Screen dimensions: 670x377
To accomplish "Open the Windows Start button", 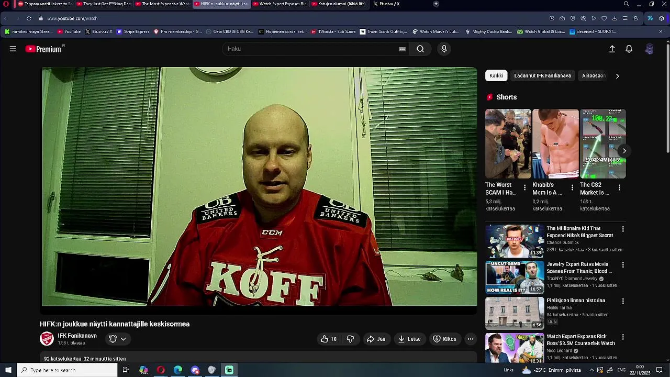I will 8,370.
